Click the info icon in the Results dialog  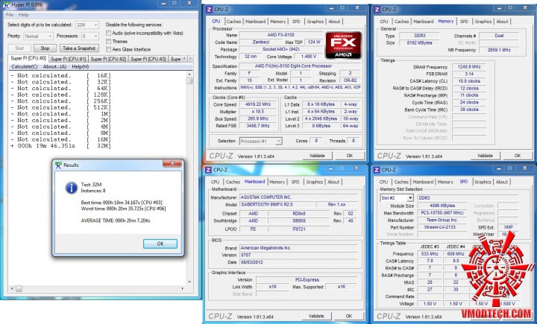72,188
